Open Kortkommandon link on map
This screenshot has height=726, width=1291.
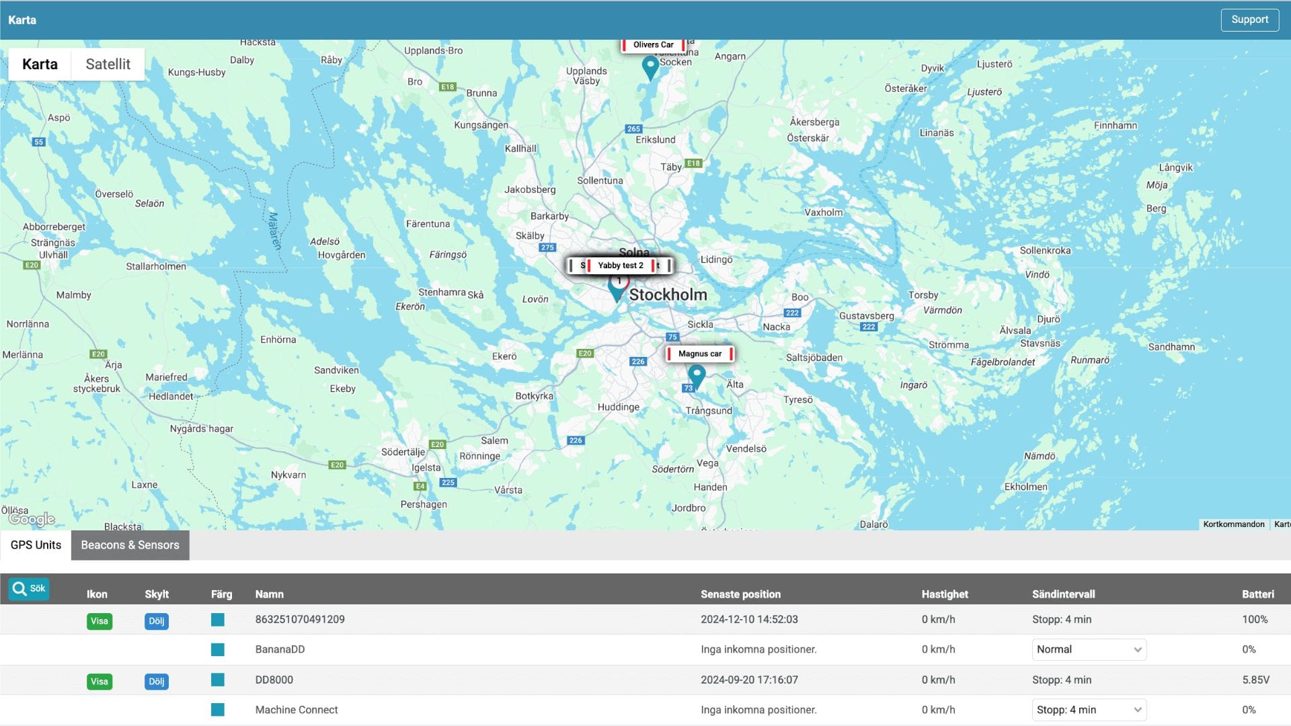tap(1233, 524)
